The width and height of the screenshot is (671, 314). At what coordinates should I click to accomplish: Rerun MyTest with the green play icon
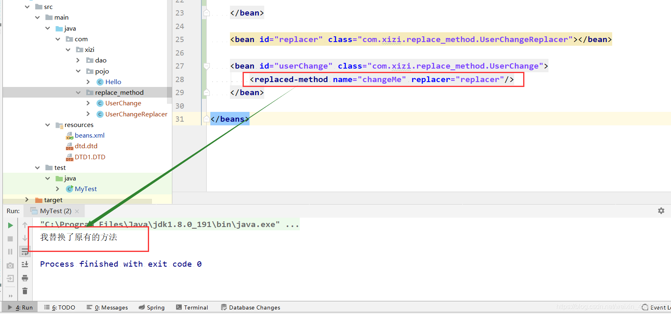[10, 225]
